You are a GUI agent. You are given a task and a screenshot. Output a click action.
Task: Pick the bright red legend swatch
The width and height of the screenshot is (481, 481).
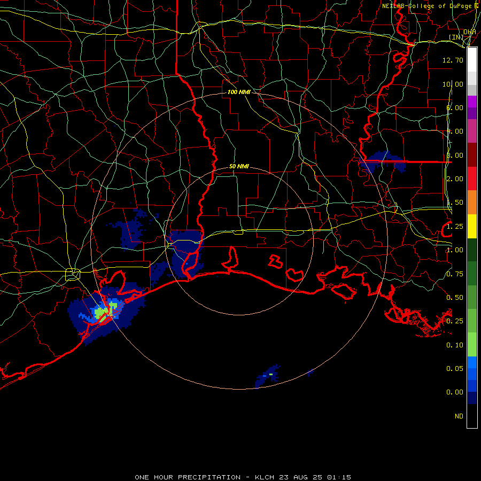pyautogui.click(x=472, y=179)
